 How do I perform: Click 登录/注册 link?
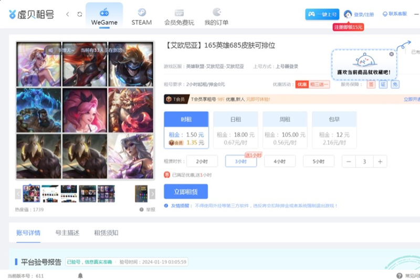click(x=359, y=14)
